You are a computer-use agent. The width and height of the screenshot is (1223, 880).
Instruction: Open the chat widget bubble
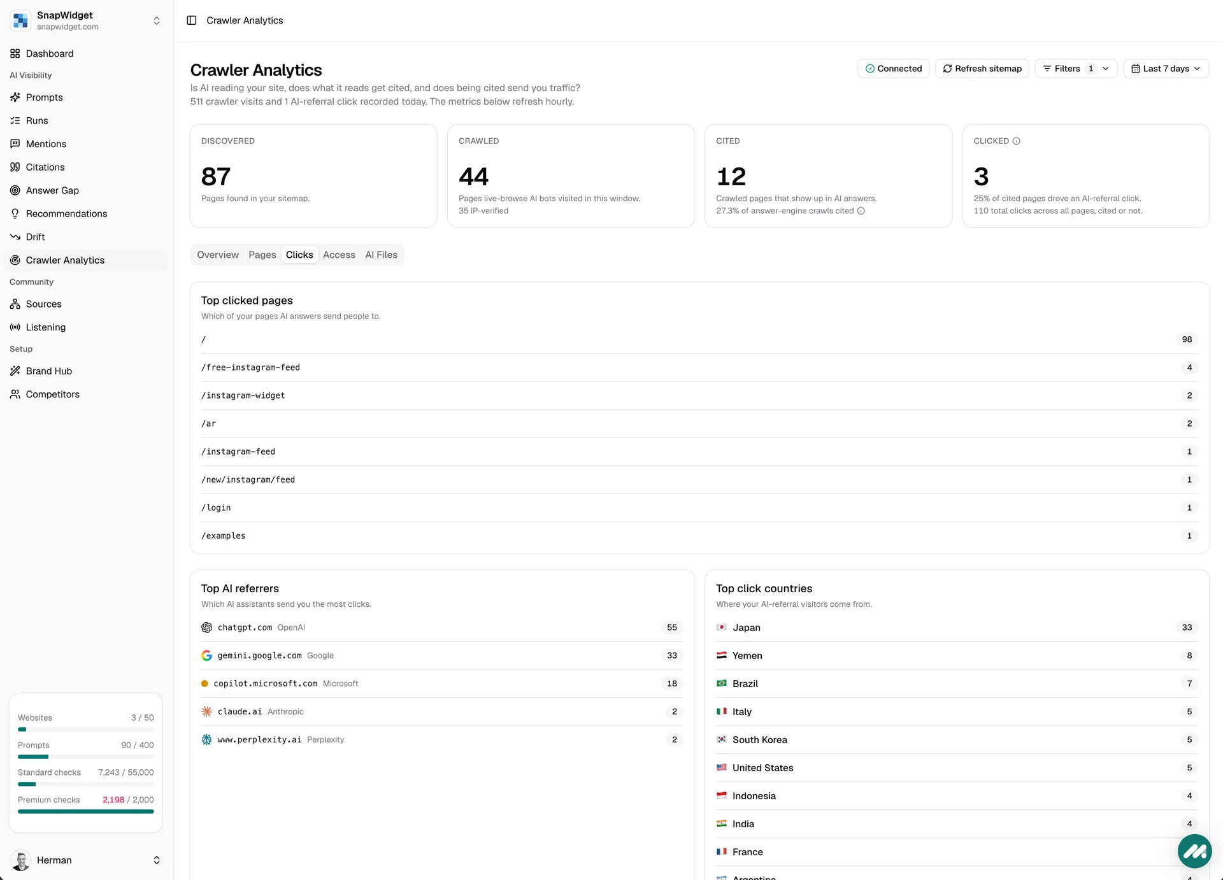click(1194, 851)
